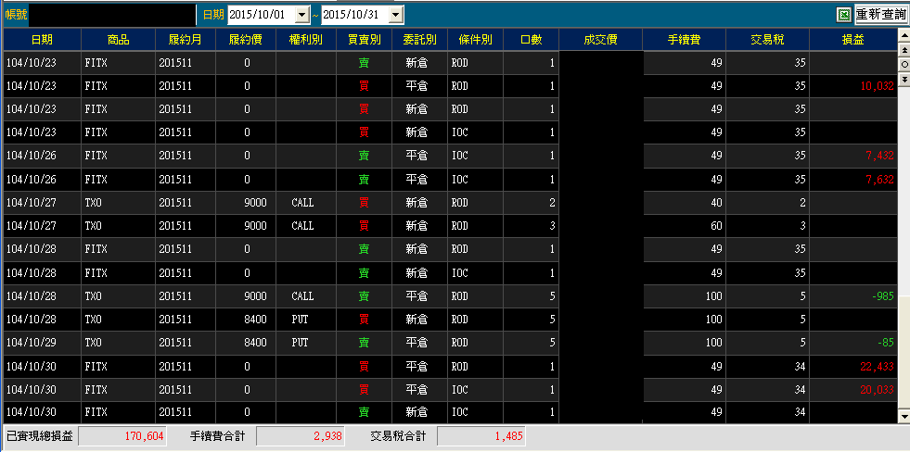Click the 交易稅 column header

[767, 40]
